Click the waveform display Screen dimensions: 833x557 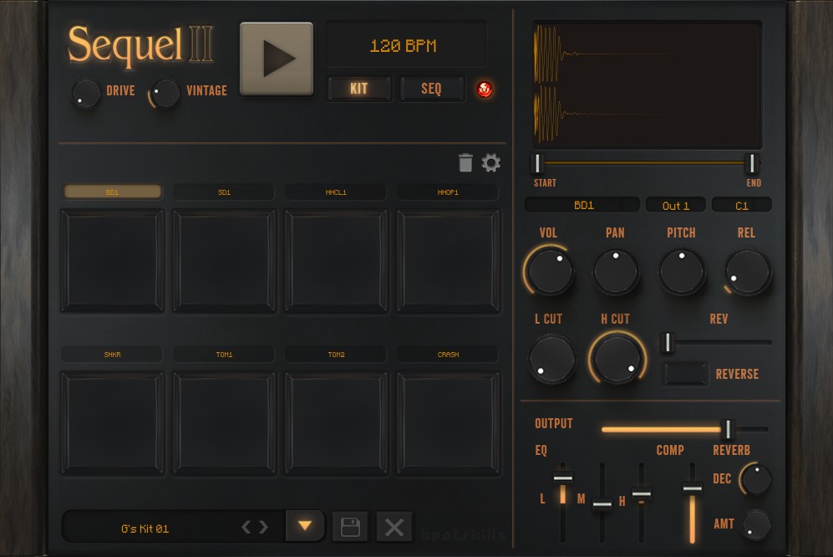[647, 84]
